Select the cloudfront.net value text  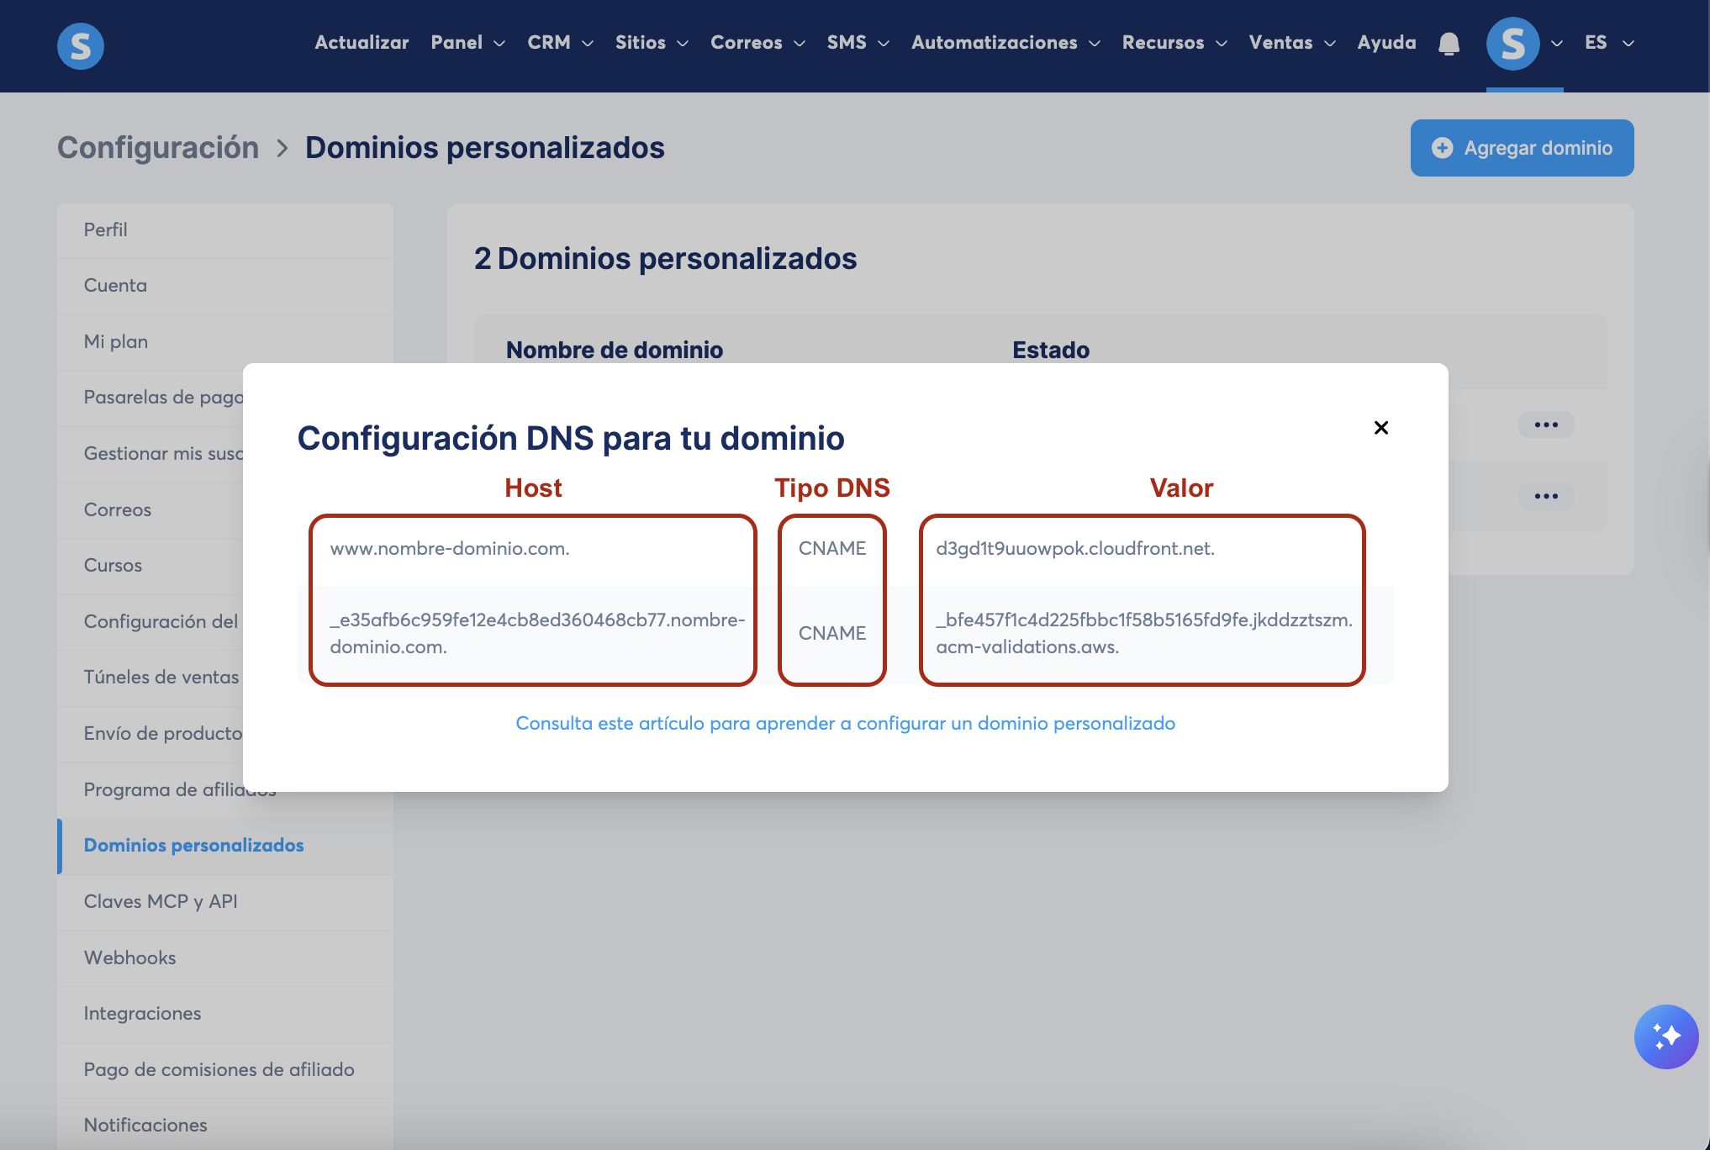[1074, 548]
